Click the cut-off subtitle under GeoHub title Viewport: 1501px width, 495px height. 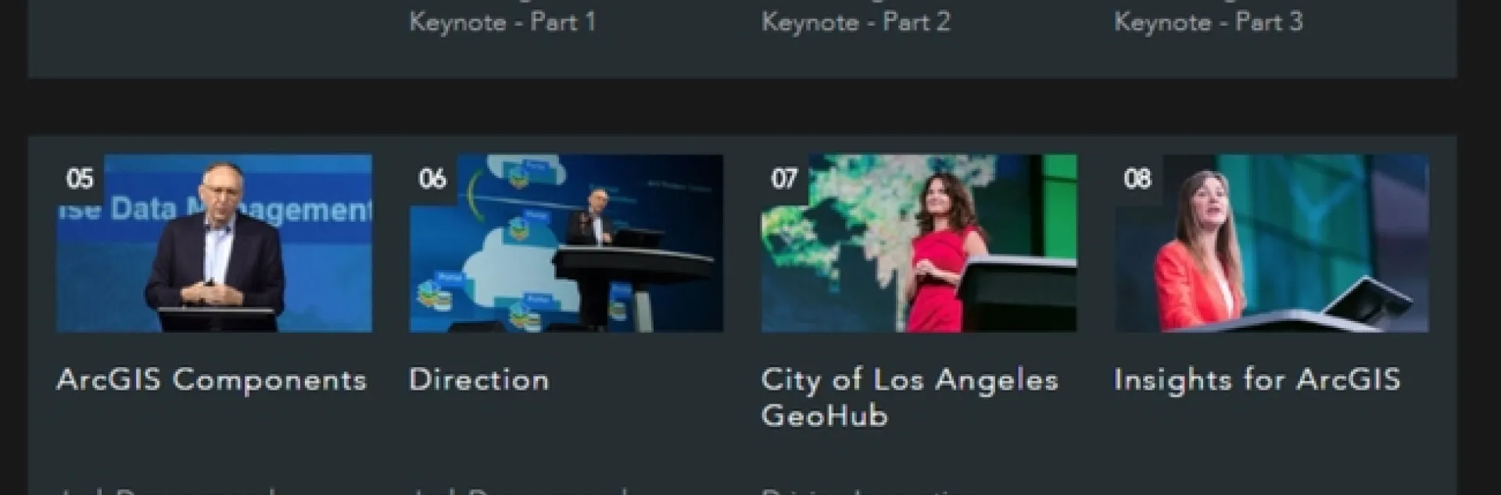(x=864, y=490)
